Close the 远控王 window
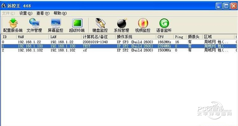238x126 pixels. 234,6
